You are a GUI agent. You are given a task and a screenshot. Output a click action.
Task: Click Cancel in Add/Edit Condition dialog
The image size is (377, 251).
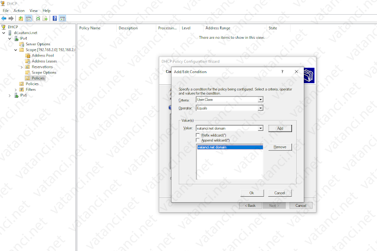point(280,193)
